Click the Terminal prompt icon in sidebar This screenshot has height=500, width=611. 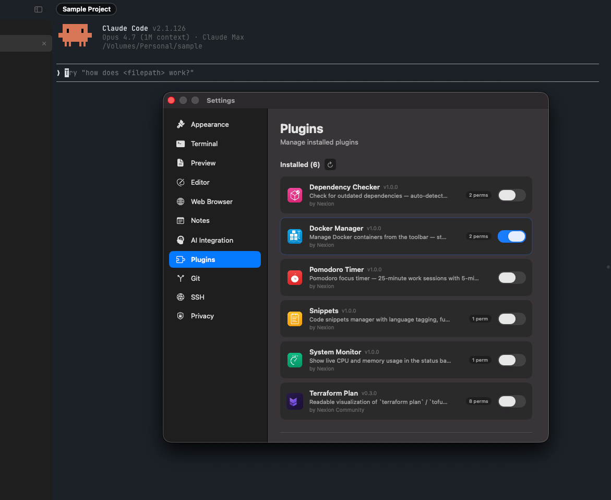pyautogui.click(x=181, y=144)
